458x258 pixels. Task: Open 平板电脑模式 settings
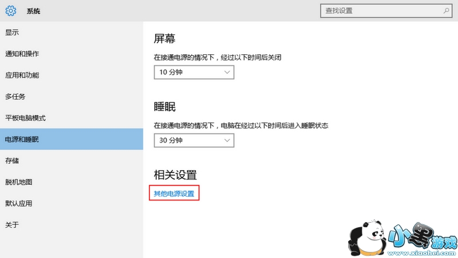click(x=72, y=118)
